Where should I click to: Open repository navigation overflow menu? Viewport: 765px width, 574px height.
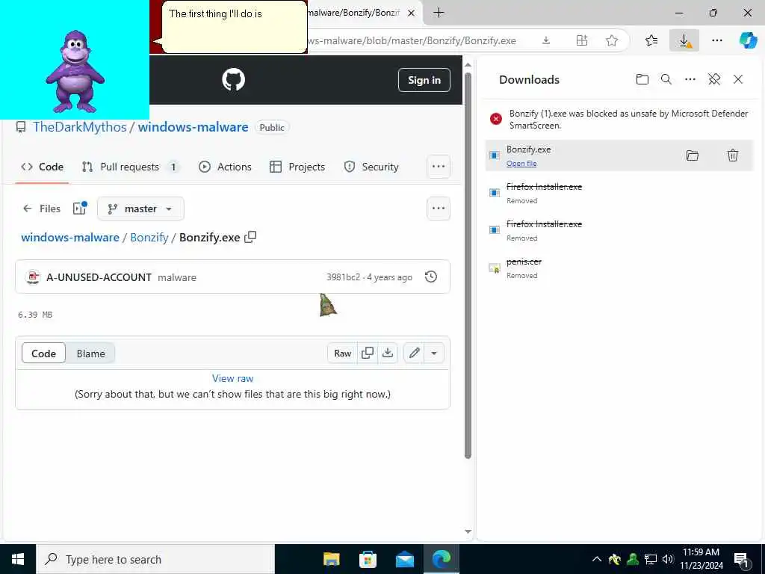tap(438, 167)
